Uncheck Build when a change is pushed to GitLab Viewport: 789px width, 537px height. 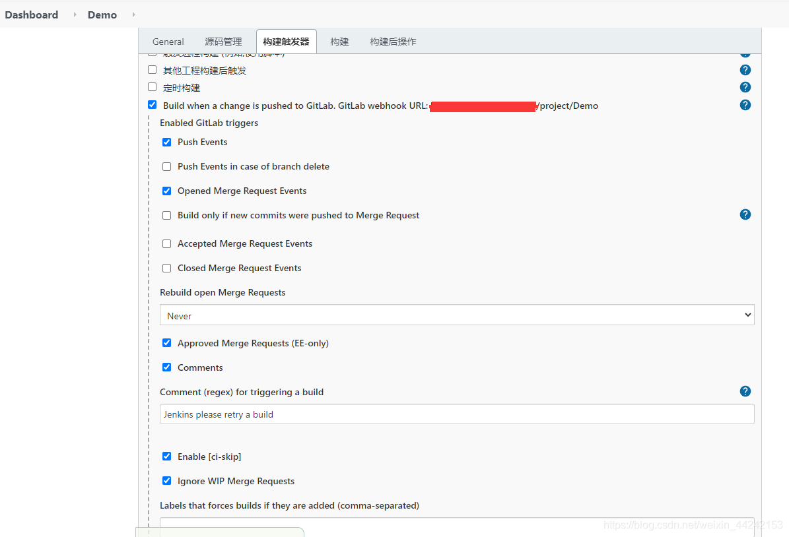(x=152, y=105)
